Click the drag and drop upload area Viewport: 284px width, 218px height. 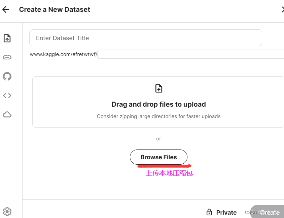[x=158, y=102]
